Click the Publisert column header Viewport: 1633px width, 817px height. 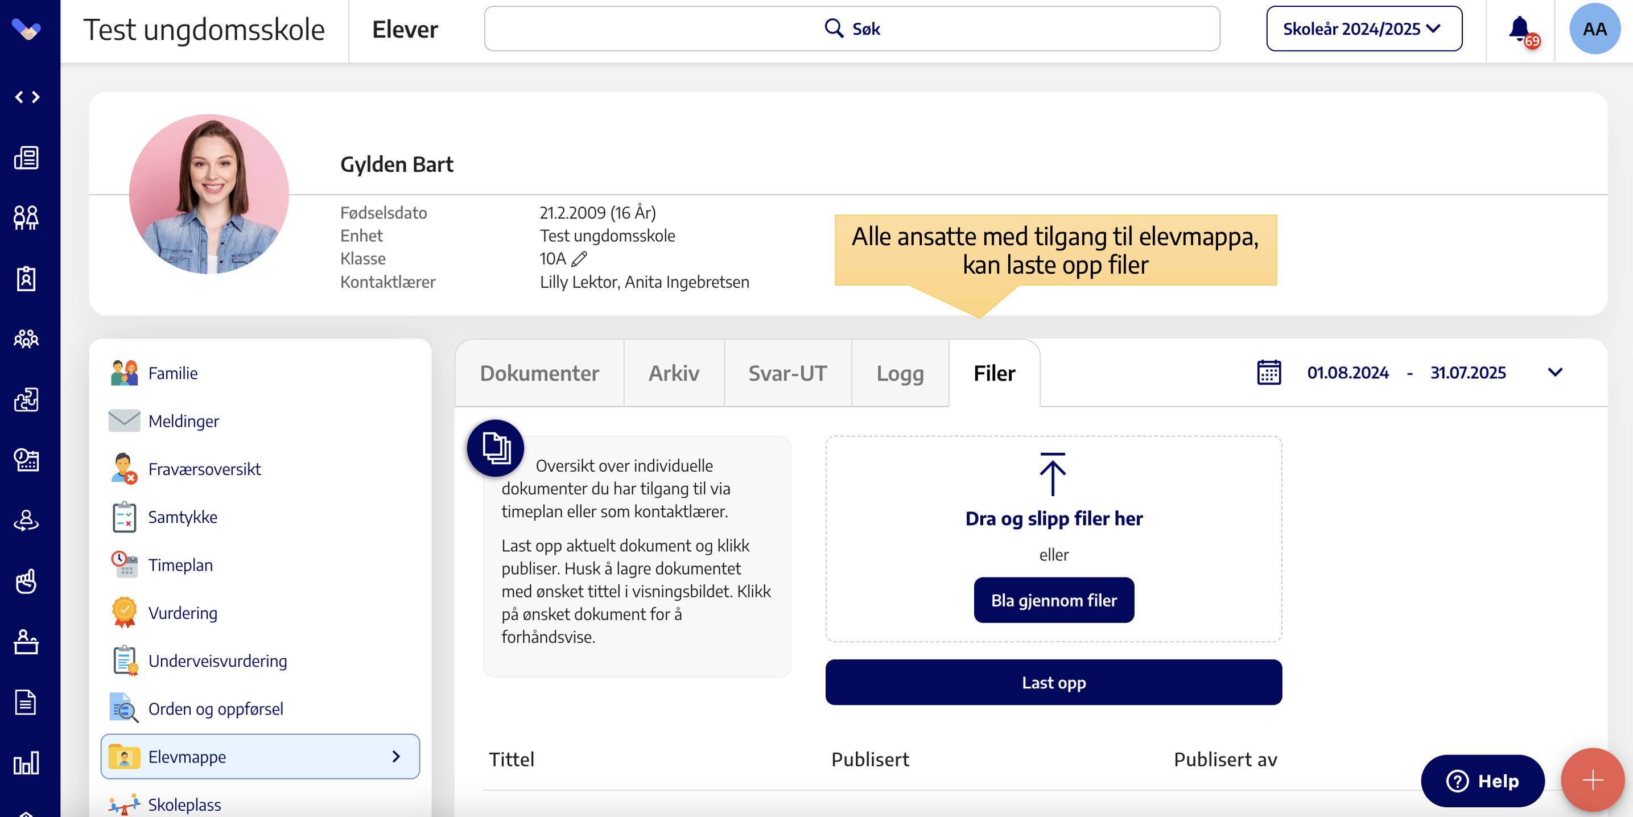tap(870, 759)
